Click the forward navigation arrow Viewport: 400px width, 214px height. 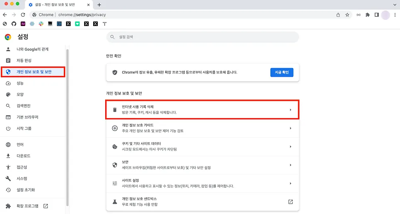[14, 15]
